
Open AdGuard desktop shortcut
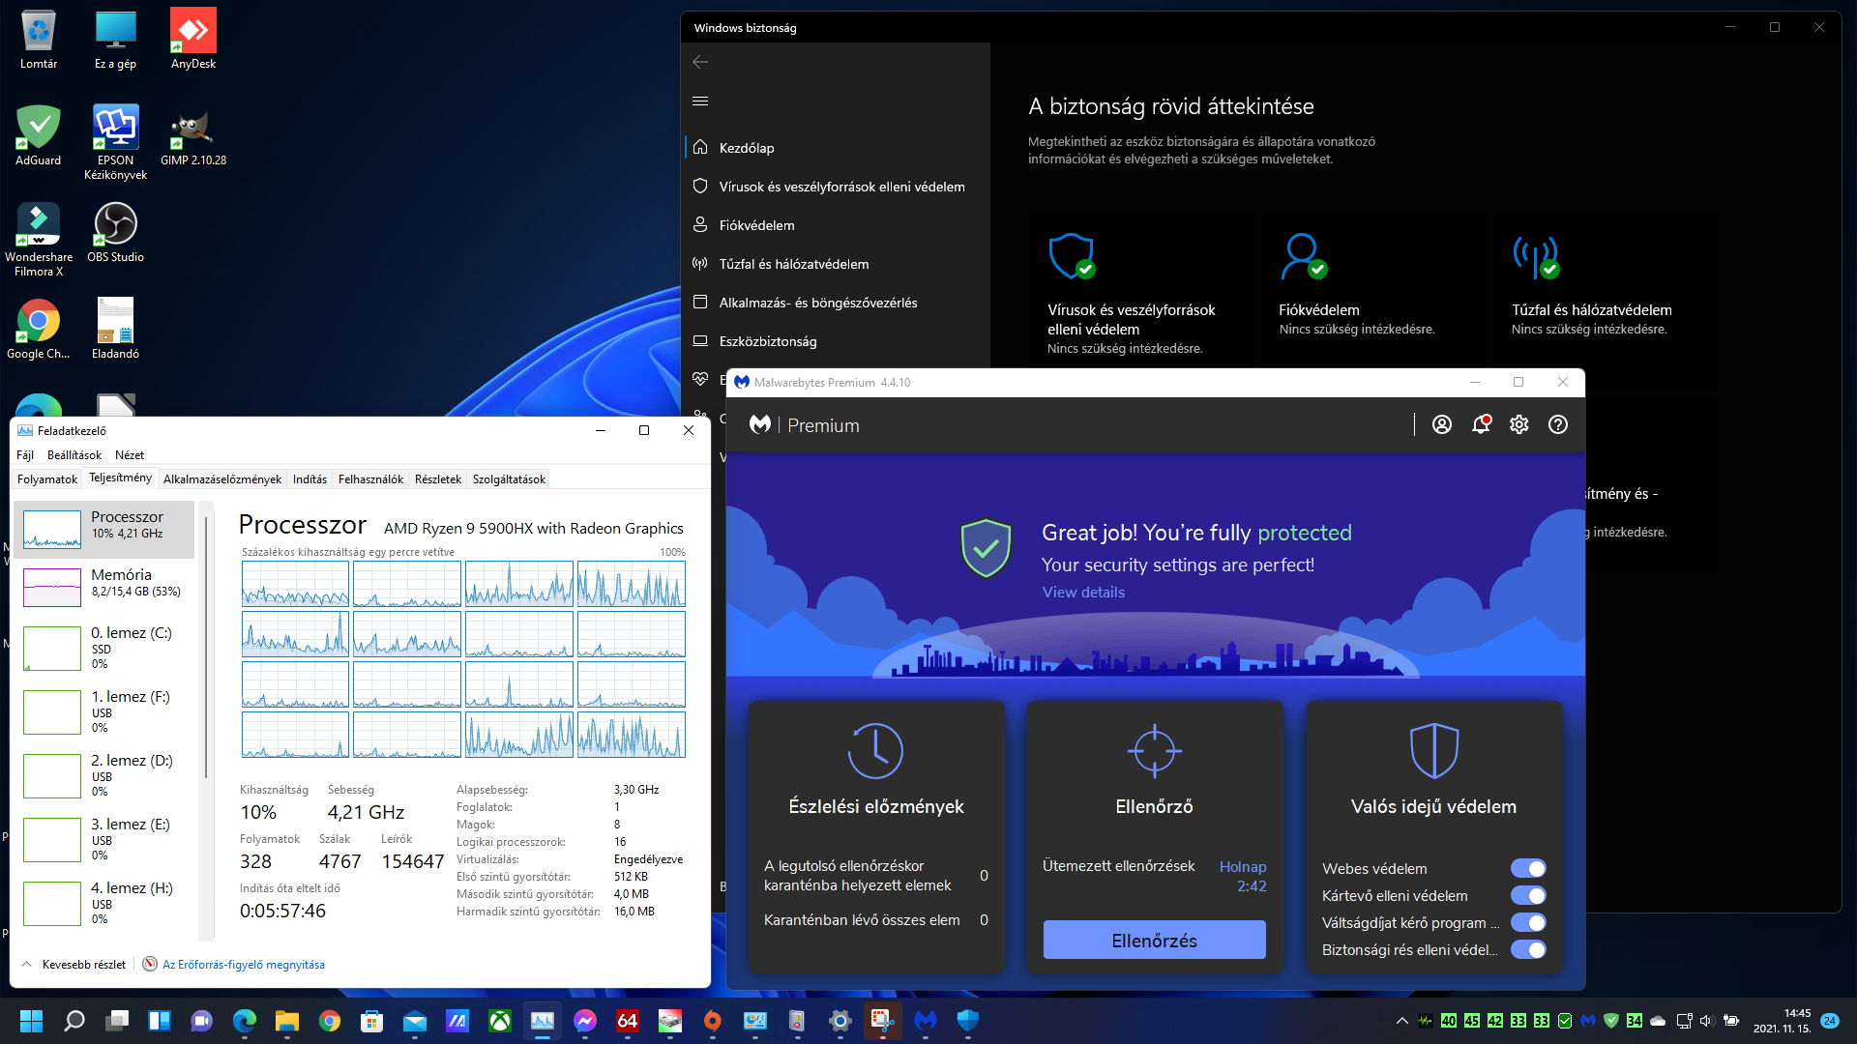pyautogui.click(x=39, y=135)
